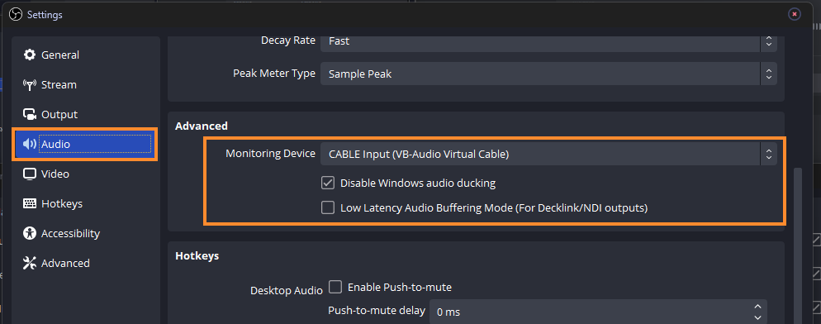Open the Advanced settings category
The width and height of the screenshot is (821, 324).
click(86, 263)
